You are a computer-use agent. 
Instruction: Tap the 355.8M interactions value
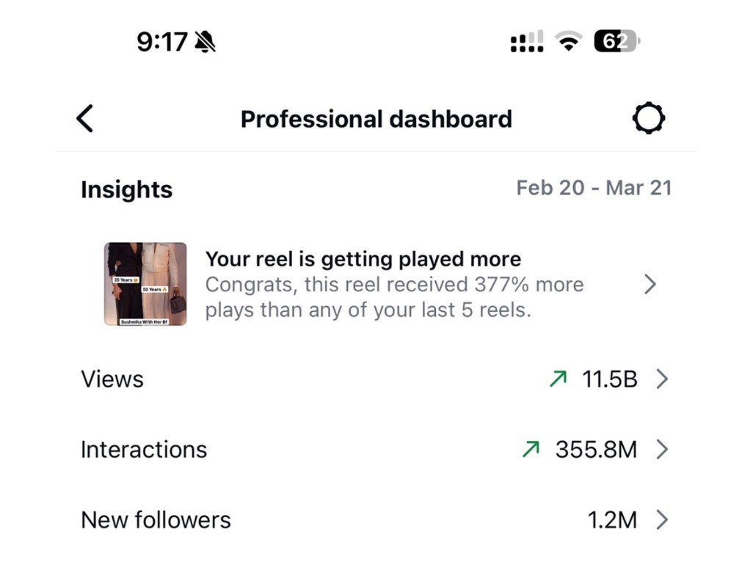pos(596,449)
